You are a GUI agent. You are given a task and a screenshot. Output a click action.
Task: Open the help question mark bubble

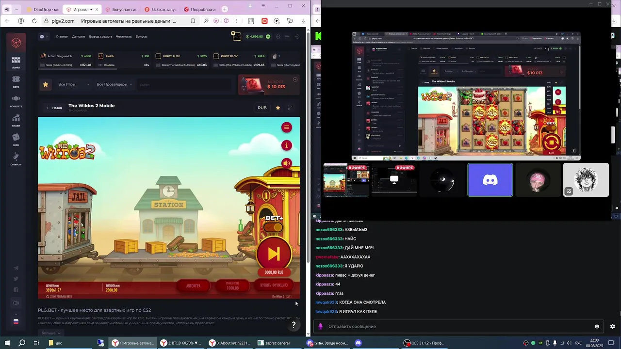(294, 325)
